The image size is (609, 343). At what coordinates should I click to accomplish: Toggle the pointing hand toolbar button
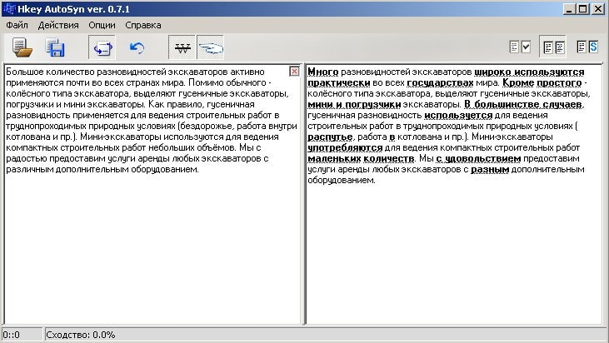(x=212, y=48)
